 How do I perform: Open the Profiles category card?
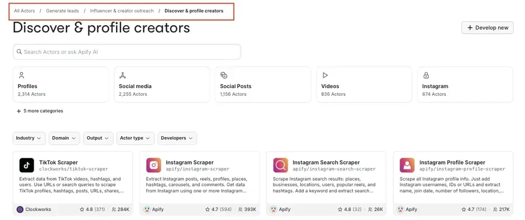[60, 84]
